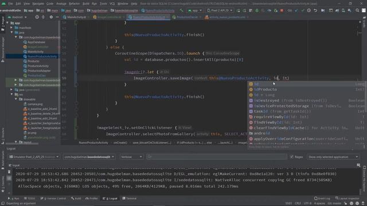Show Git history clock icon
The image size is (367, 206).
[x=309, y=10]
